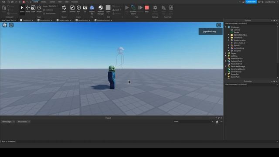This screenshot has width=279, height=157.
Task: Open the Roblox menu icon in viewport
Action: [x=5, y=25]
